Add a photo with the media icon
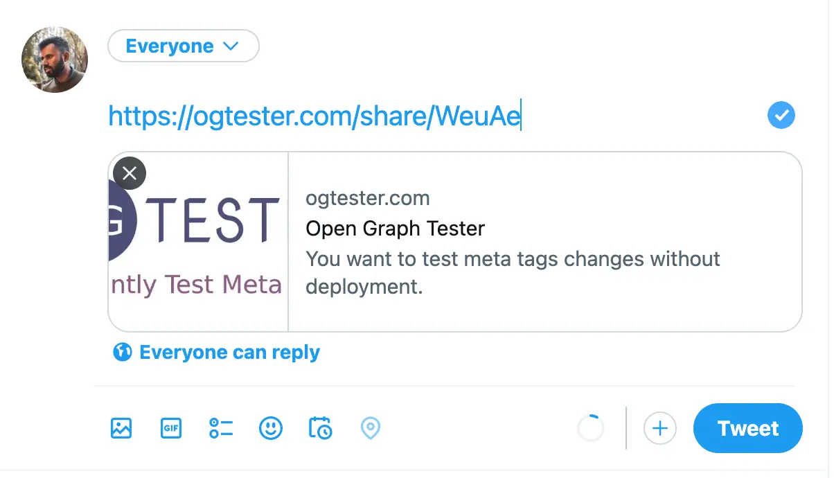The image size is (834, 478). tap(121, 428)
